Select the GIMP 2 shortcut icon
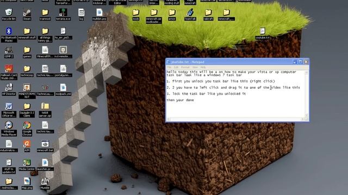Screen dimensions: 348x195 (9, 52)
